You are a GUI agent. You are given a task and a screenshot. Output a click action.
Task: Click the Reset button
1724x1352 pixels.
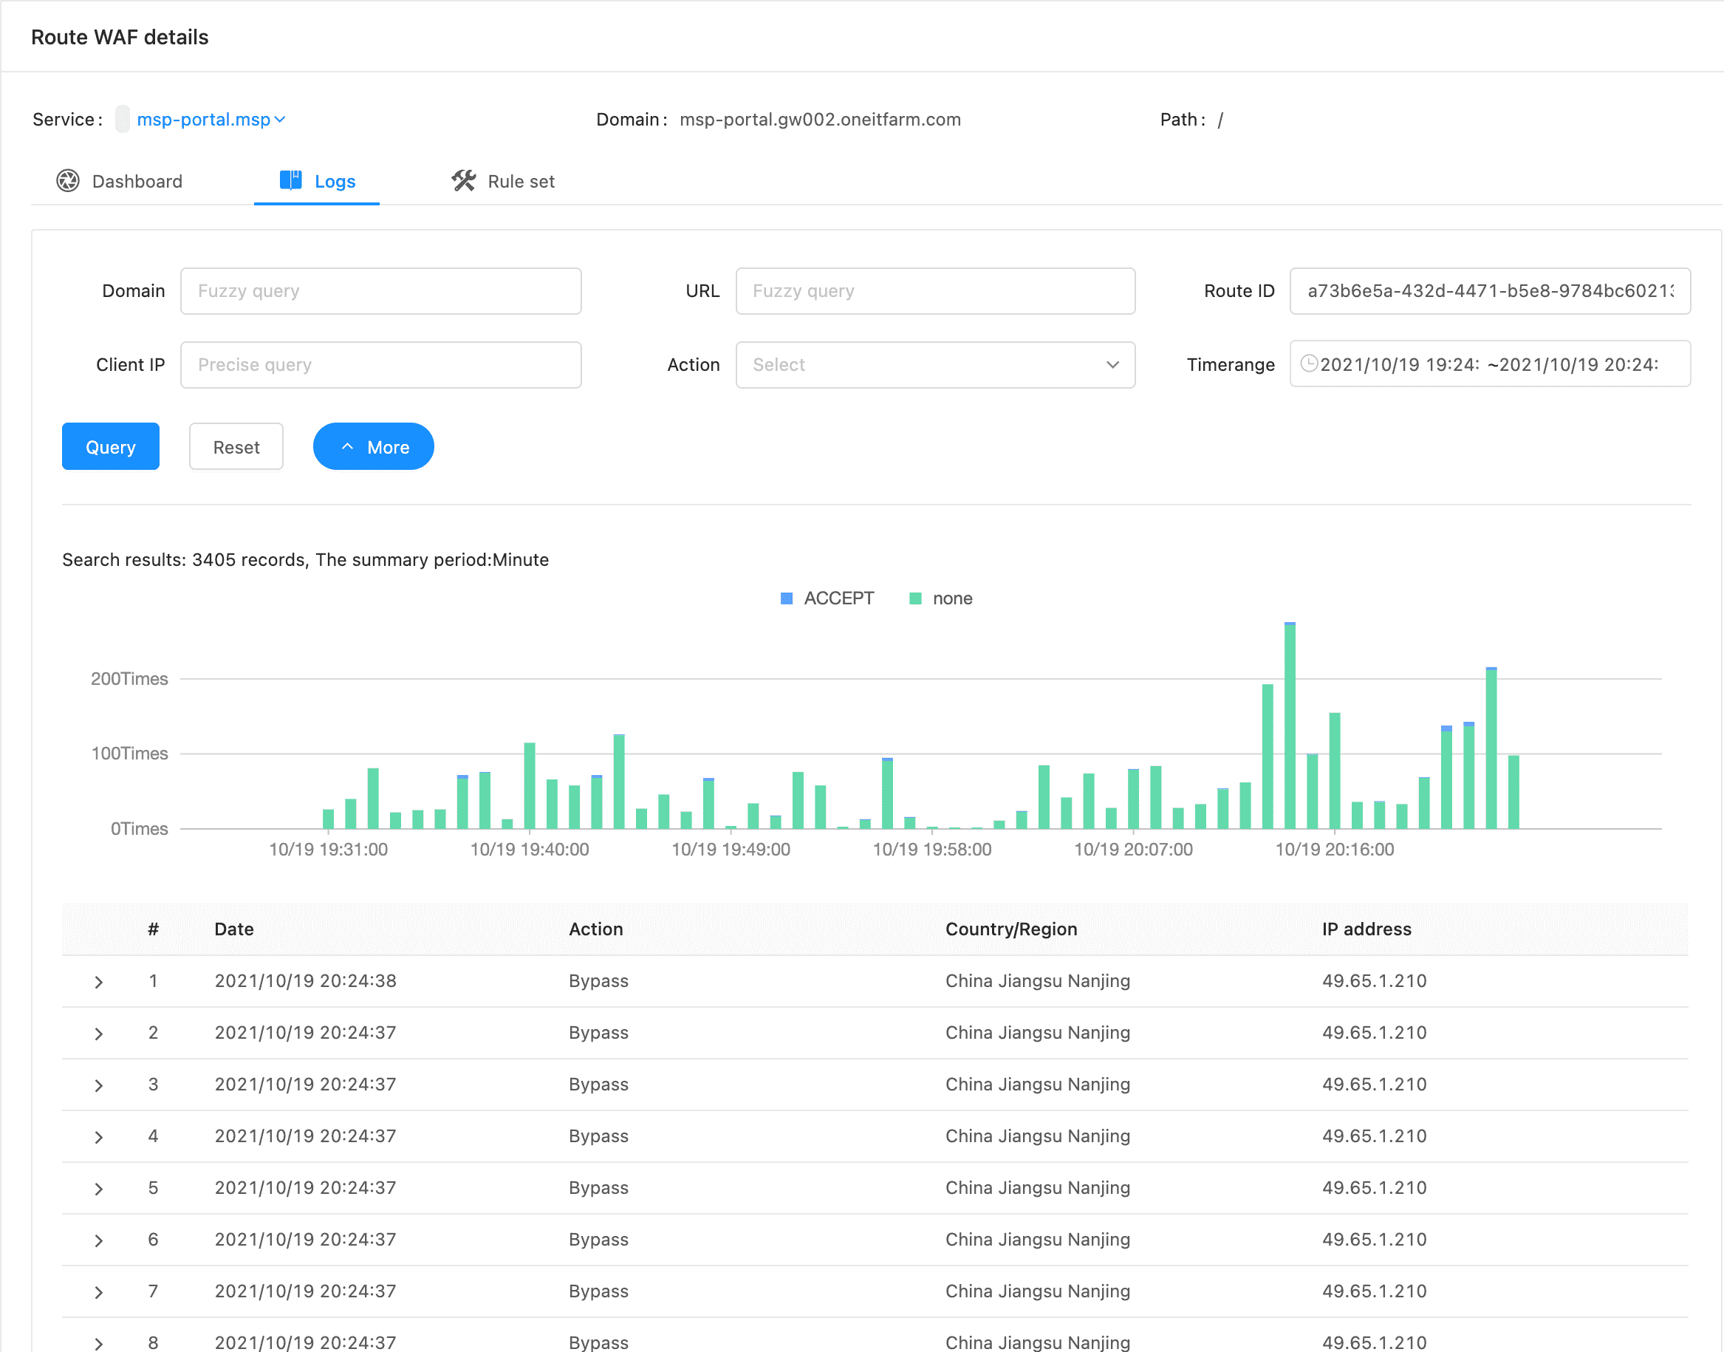pos(236,446)
